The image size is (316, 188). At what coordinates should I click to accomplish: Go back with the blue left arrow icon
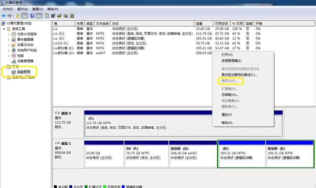pyautogui.click(x=3, y=16)
